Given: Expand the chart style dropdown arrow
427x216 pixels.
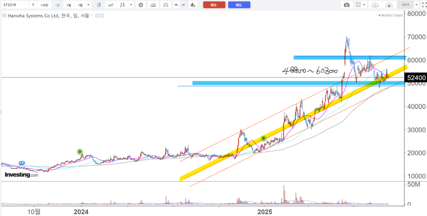Looking at the screenshot, I should tap(131, 5).
